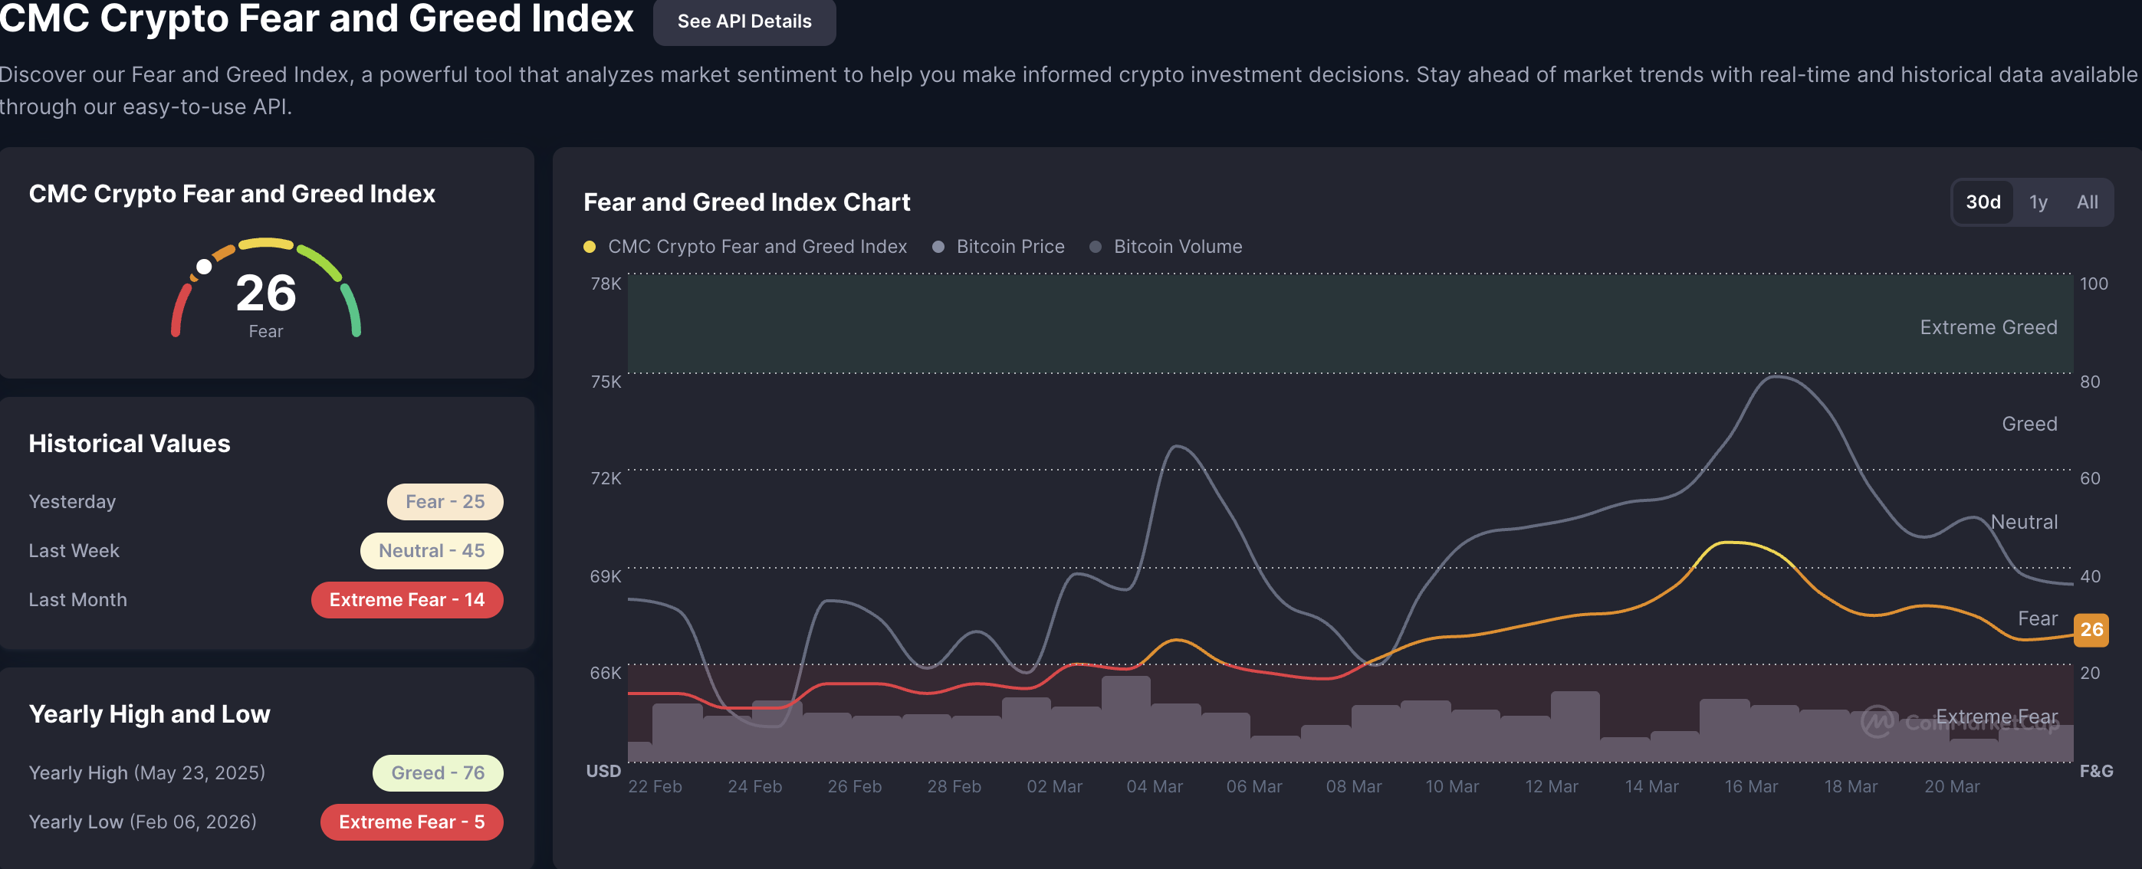Click the gauge's large 26 value
The height and width of the screenshot is (869, 2142).
tap(265, 293)
